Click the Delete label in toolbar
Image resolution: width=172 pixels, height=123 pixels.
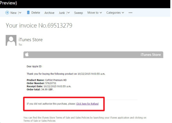point(36,13)
